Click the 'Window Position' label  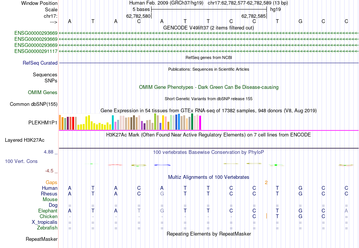[39, 3]
